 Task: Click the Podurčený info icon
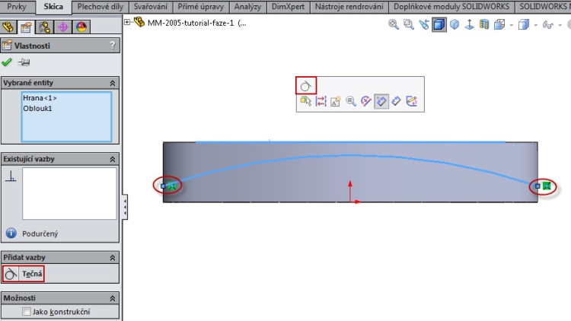(11, 233)
